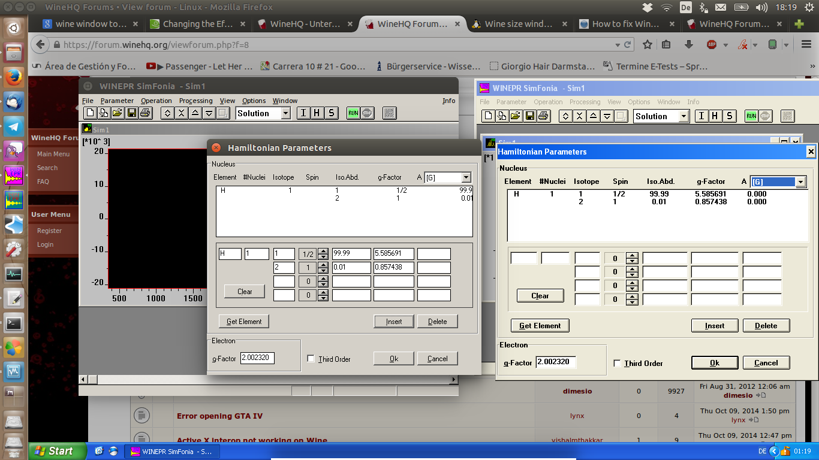This screenshot has height=460, width=819.
Task: Open the A [G] units dropdown in blue-titled dialog
Action: [800, 182]
